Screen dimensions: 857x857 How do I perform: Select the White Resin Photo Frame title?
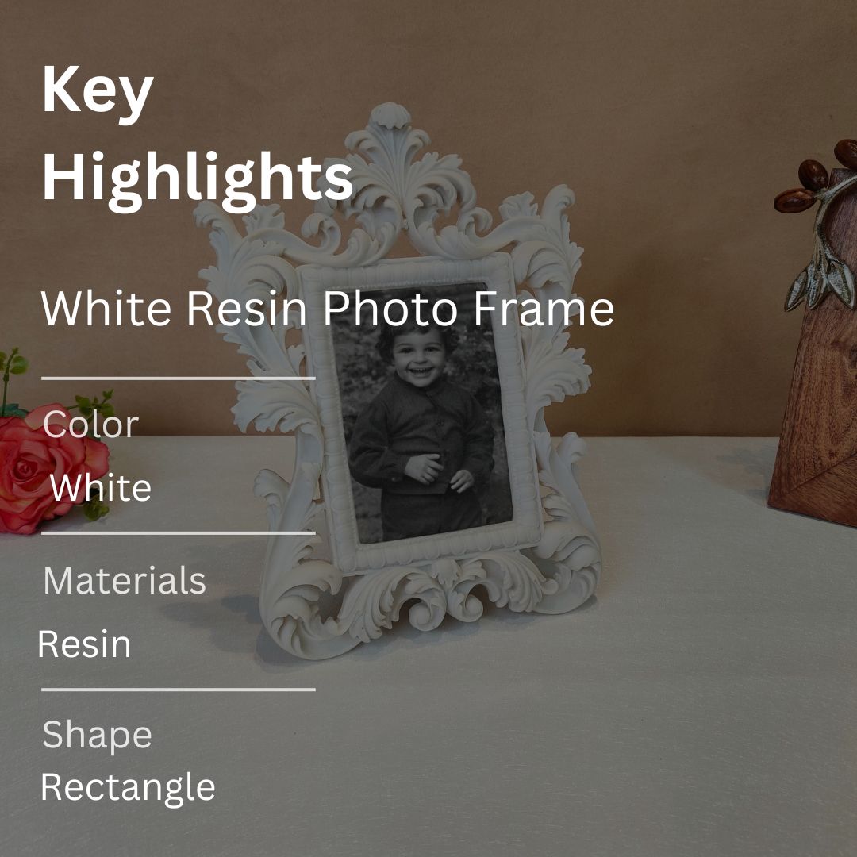pyautogui.click(x=328, y=308)
